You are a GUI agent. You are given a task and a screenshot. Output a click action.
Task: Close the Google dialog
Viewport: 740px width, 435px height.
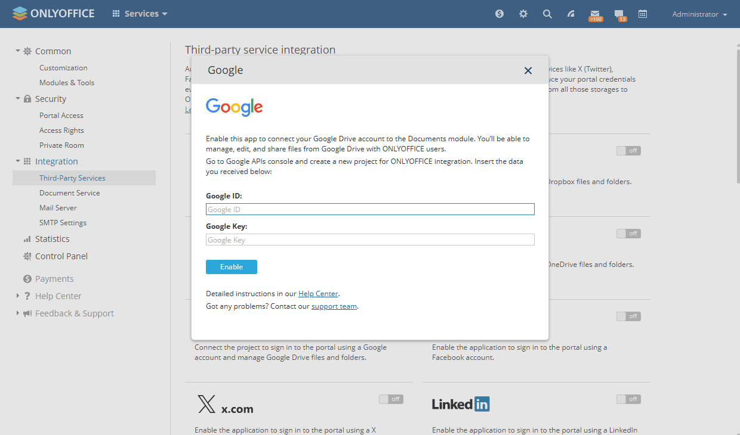pyautogui.click(x=528, y=70)
